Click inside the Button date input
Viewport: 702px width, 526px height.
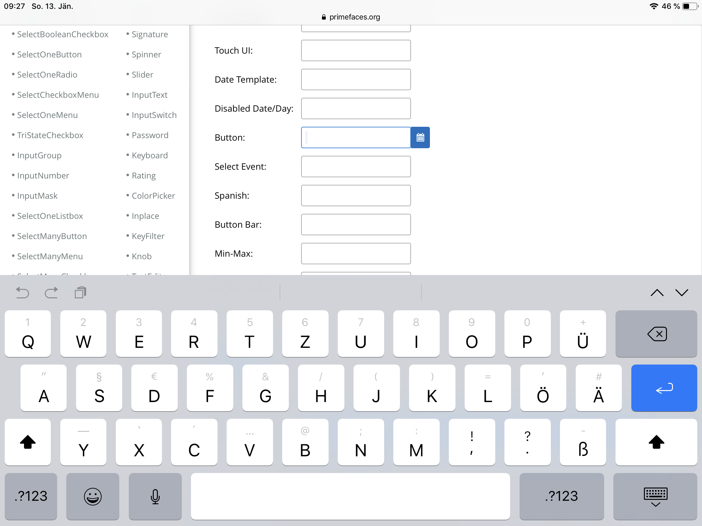point(356,137)
